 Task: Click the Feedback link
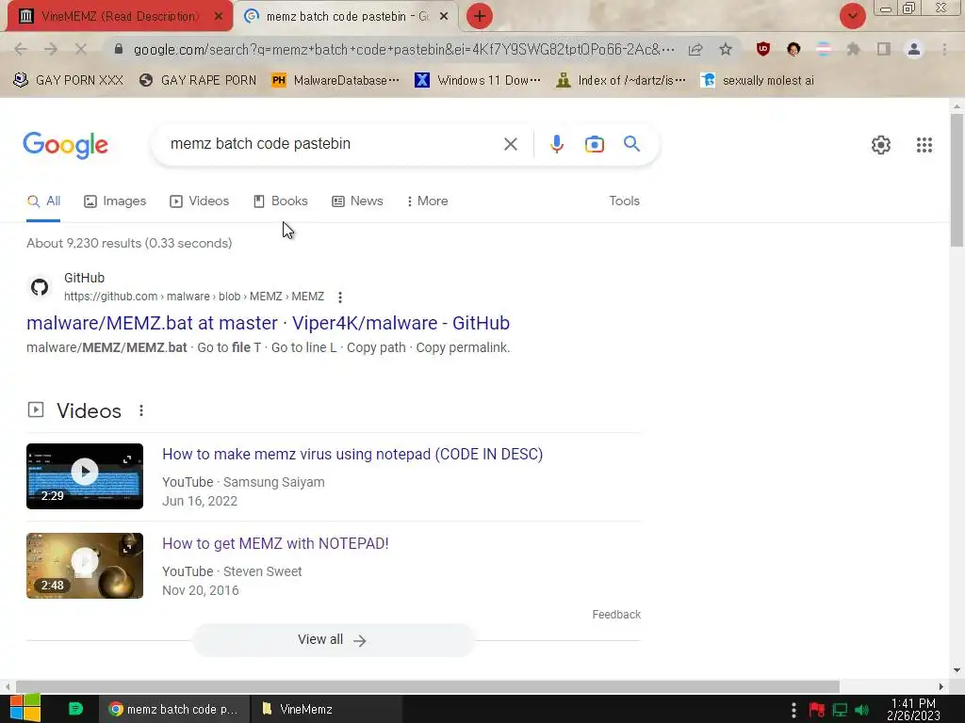[x=616, y=615]
